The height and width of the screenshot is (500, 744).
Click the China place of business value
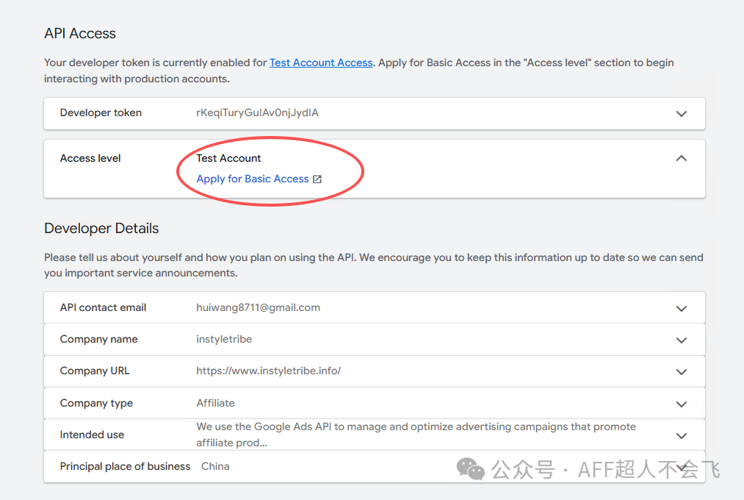tap(215, 466)
